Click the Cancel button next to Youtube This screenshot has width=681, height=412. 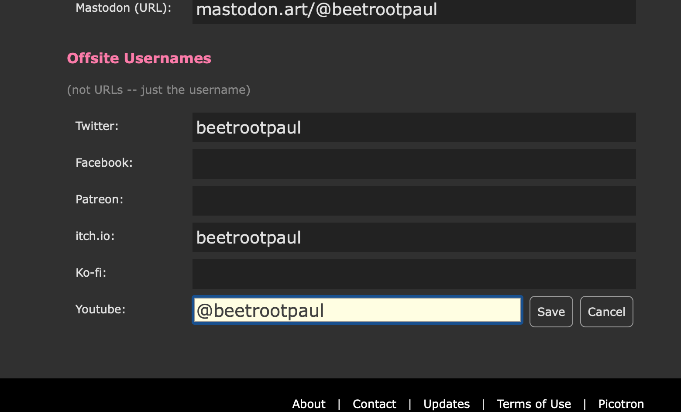(606, 312)
